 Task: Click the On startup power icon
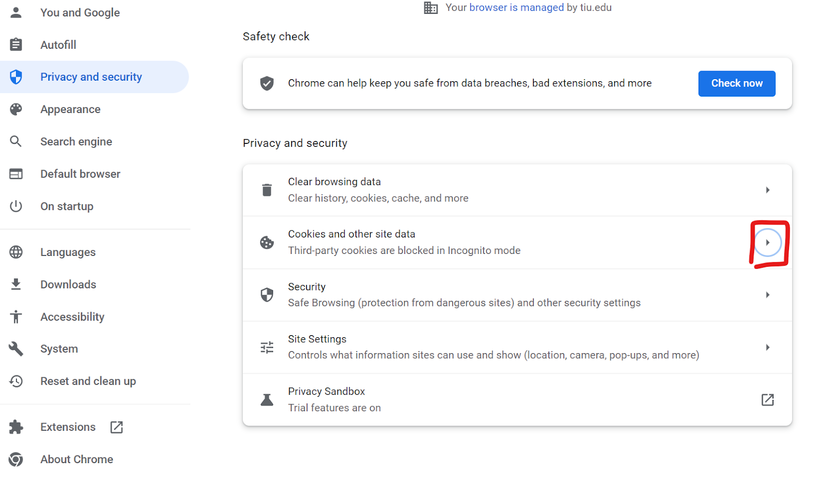(16, 206)
